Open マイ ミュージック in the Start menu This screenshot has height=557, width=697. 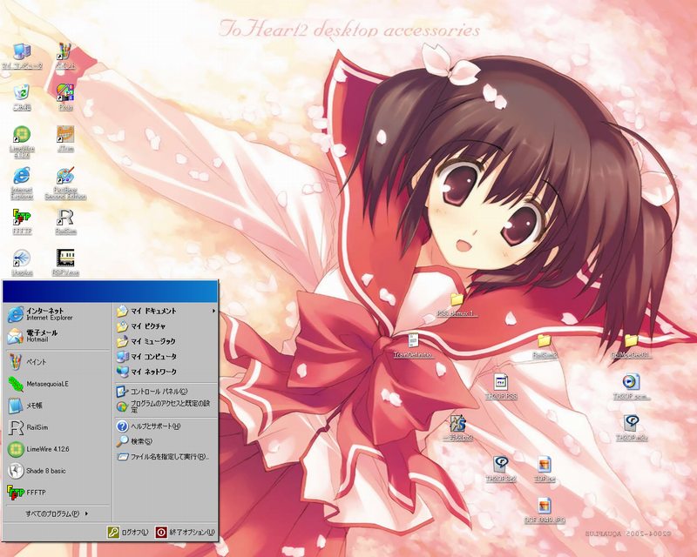coord(166,341)
